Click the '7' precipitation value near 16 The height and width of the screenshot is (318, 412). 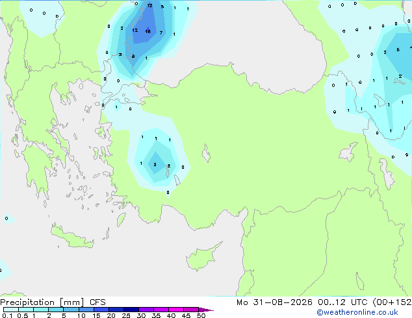[x=161, y=33]
